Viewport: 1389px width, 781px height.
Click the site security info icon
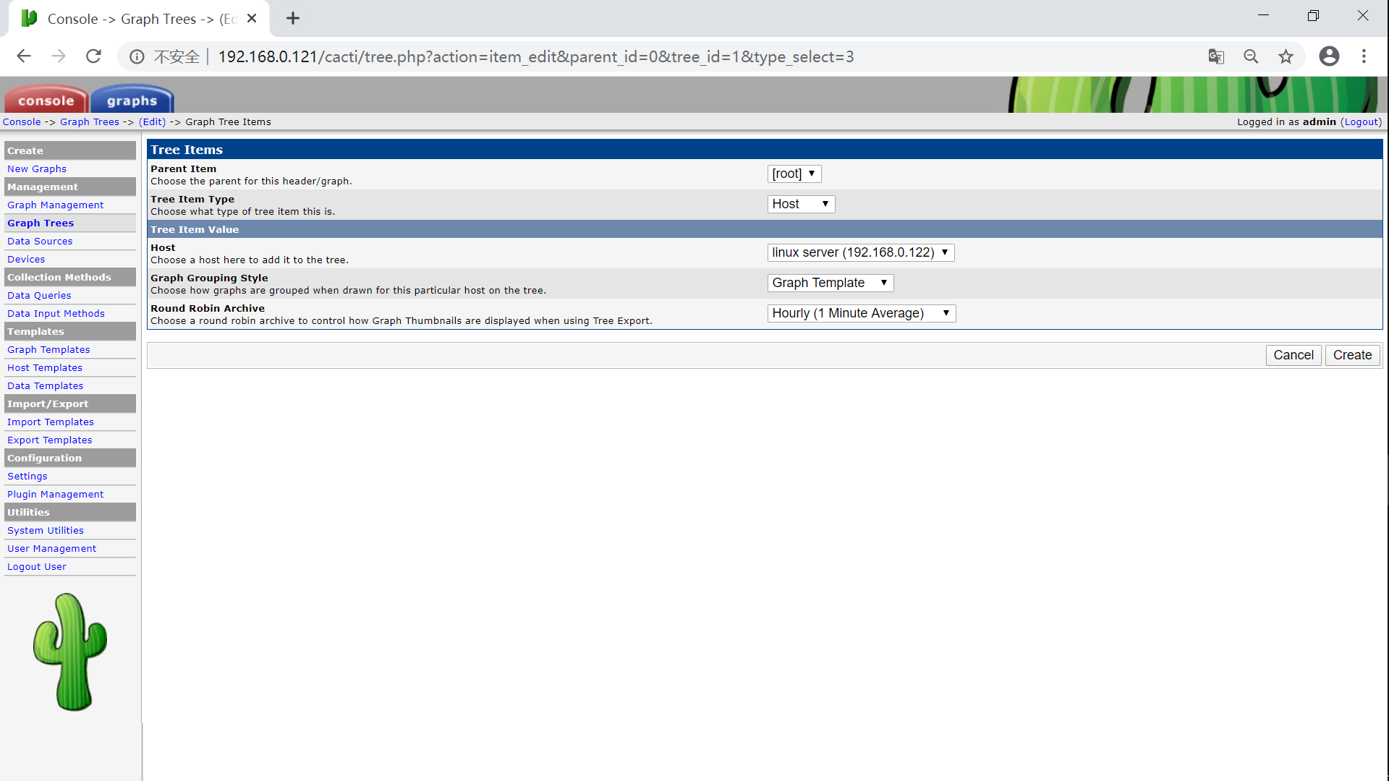(137, 56)
